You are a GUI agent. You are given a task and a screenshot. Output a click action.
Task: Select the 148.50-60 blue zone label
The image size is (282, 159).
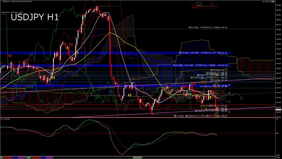200,65
